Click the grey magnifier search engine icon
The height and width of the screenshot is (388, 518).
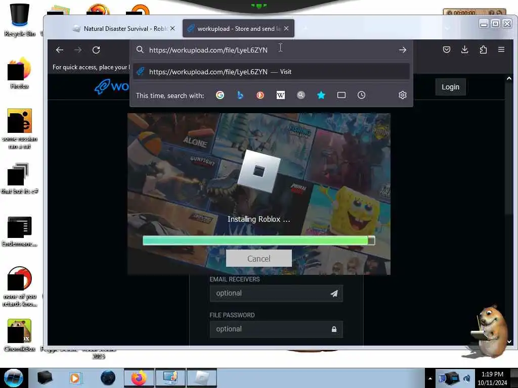click(x=300, y=95)
